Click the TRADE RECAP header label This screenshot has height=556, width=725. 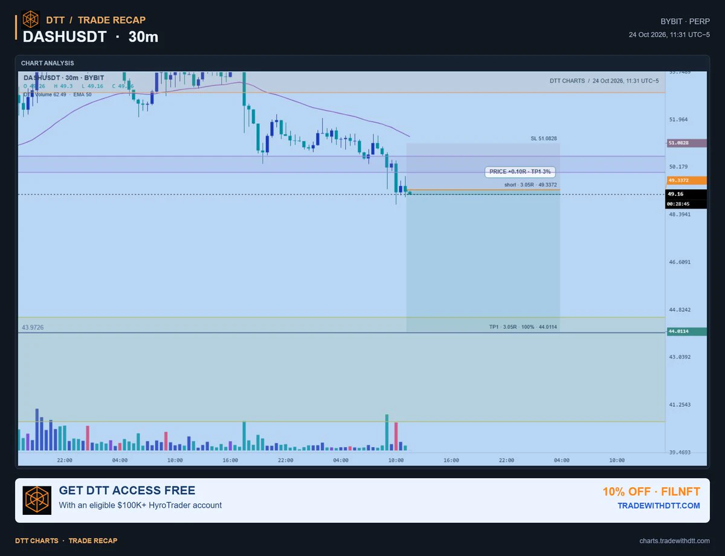pos(112,20)
